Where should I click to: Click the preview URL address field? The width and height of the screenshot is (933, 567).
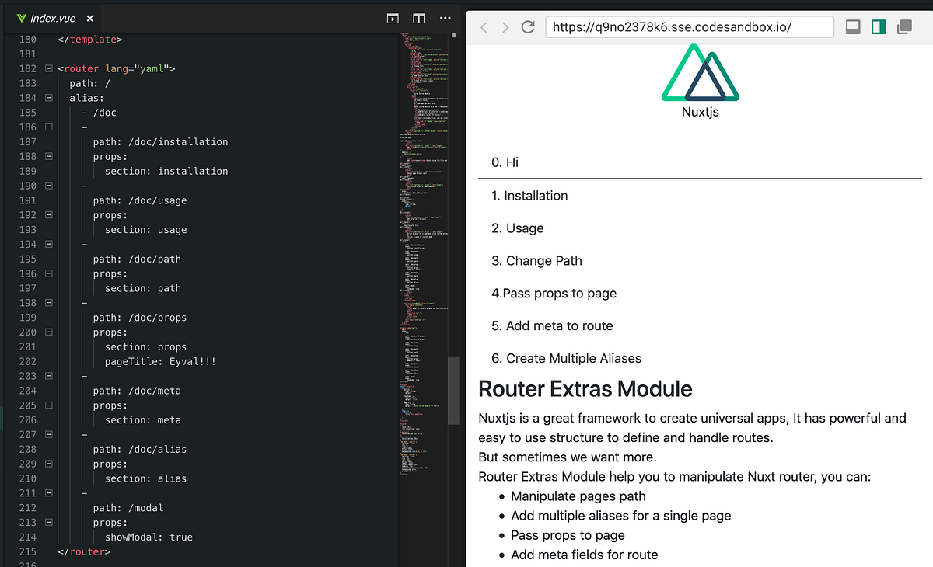tap(689, 26)
